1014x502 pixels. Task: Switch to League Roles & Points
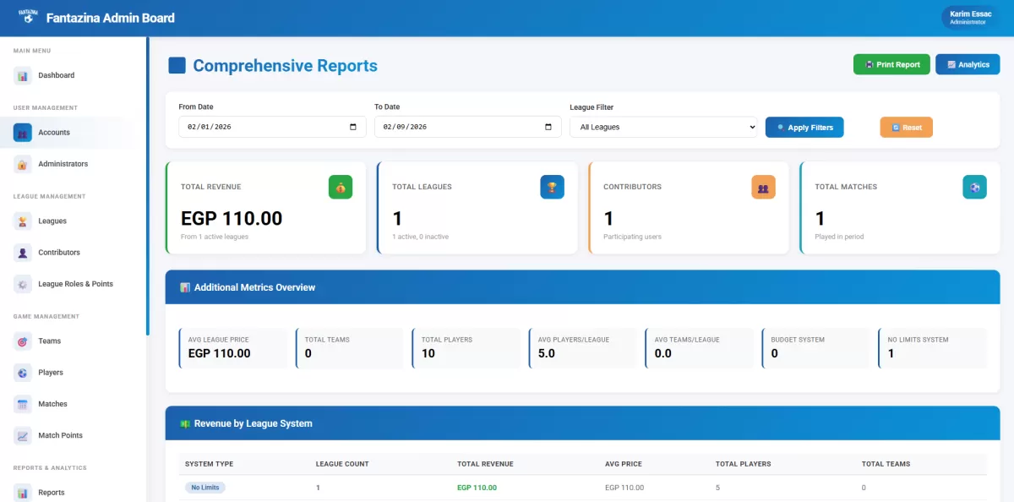[x=21, y=284]
